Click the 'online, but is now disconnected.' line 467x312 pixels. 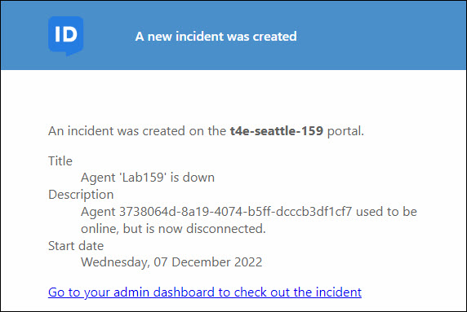tap(173, 229)
